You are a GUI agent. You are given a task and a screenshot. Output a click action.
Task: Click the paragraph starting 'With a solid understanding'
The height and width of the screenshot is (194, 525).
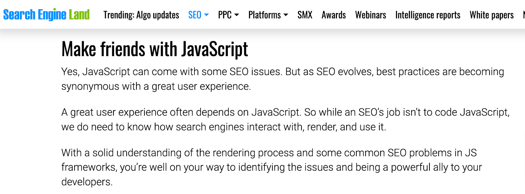point(271,167)
